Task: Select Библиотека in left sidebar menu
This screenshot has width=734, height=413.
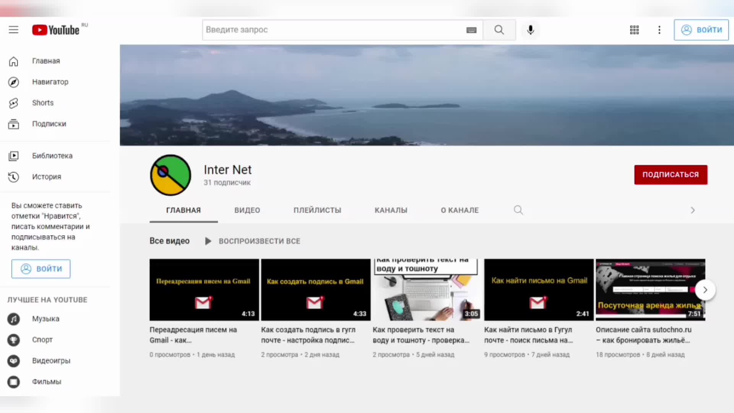Action: click(x=52, y=155)
